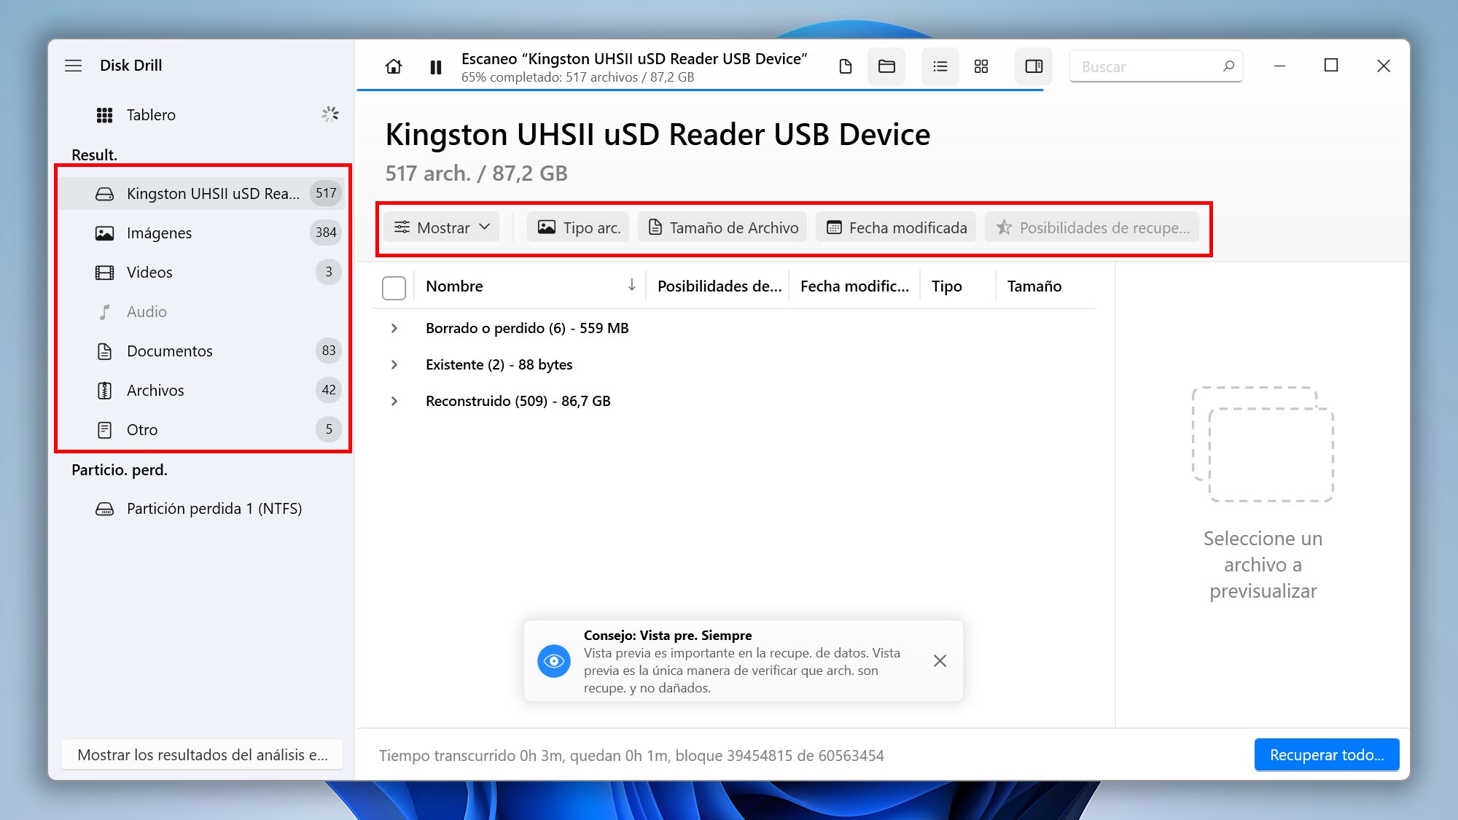1458x820 pixels.
Task: Open Partición perdida 1 (NTFS)
Action: point(201,508)
